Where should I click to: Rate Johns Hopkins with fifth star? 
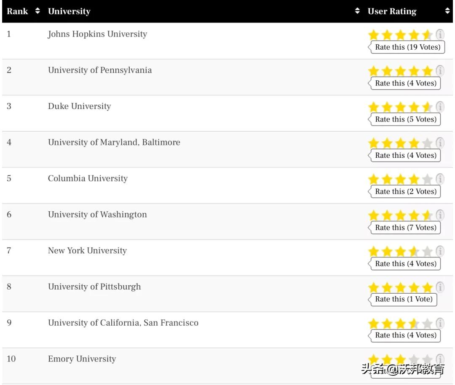point(427,35)
